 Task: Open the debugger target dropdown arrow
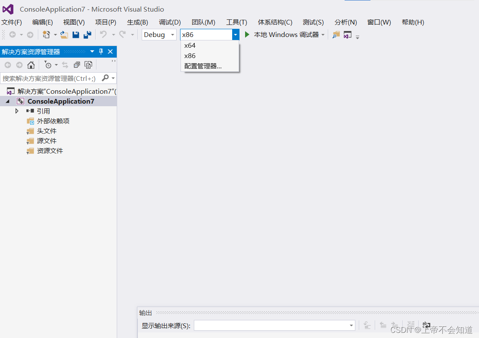[323, 35]
